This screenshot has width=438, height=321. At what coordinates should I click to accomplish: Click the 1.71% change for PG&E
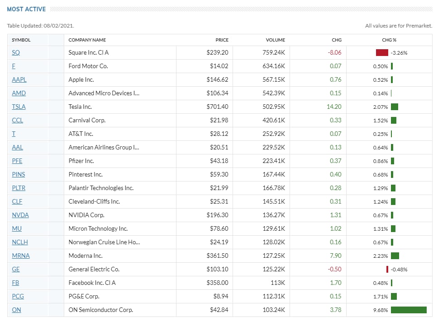pos(381,297)
